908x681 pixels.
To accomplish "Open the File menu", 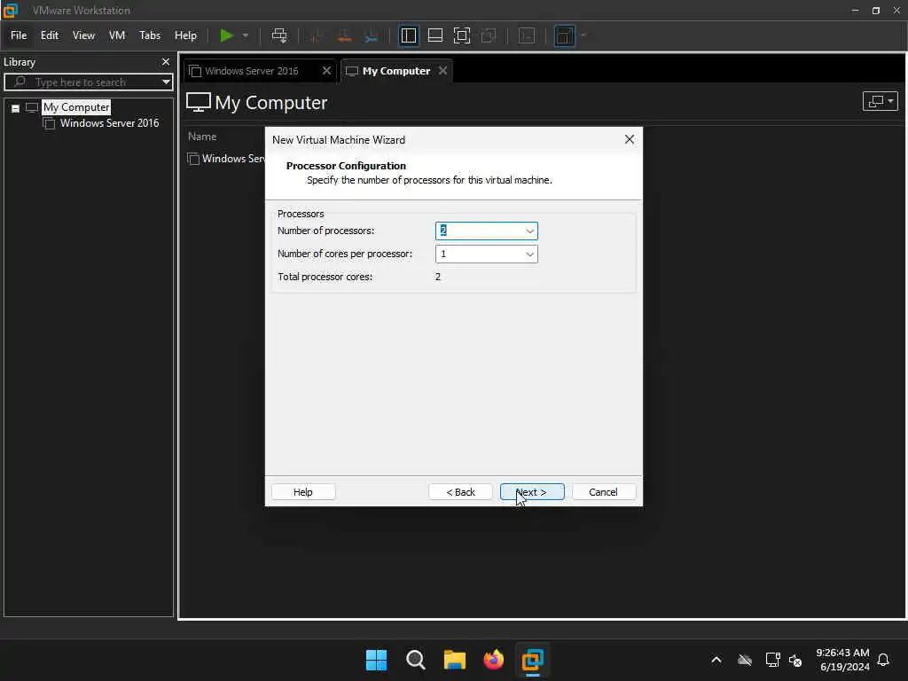I will (x=19, y=35).
